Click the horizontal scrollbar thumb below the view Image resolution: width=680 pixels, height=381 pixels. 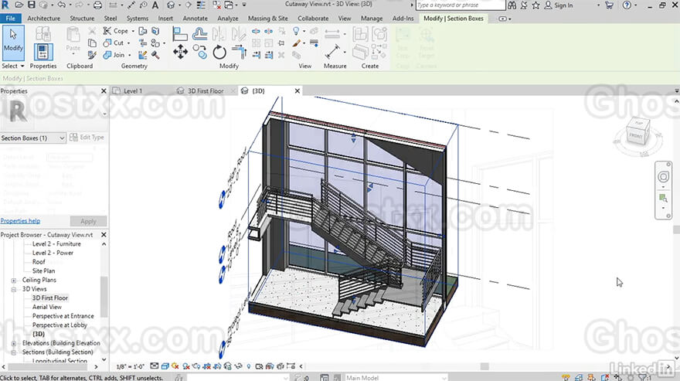(484, 366)
